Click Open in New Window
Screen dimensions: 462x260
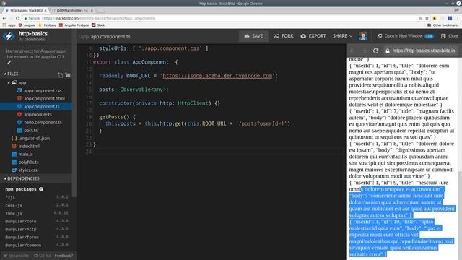pyautogui.click(x=405, y=36)
